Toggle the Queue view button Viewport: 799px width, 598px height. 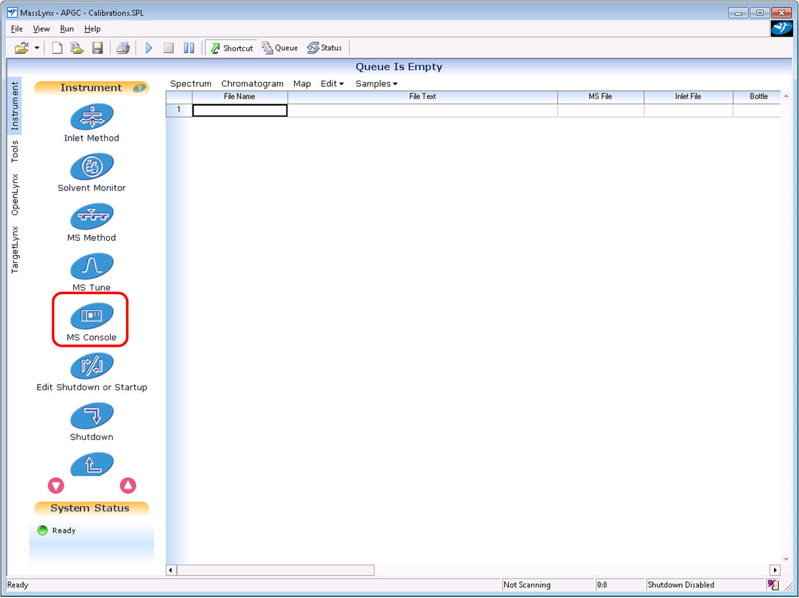(x=280, y=48)
